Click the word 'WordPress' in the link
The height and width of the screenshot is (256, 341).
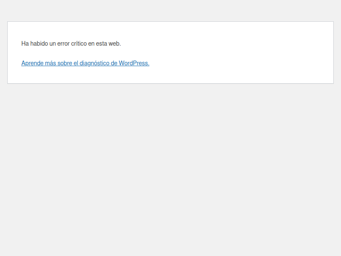point(133,63)
